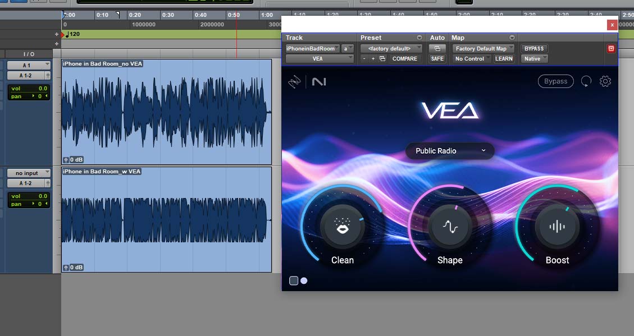Open the Native format dropdown
The height and width of the screenshot is (336, 634).
[x=534, y=58]
